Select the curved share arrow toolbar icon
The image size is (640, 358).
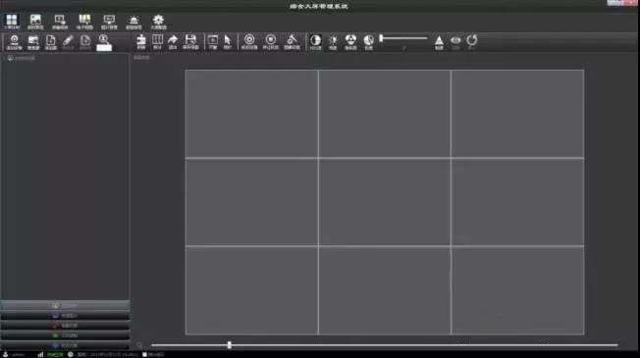tap(173, 41)
